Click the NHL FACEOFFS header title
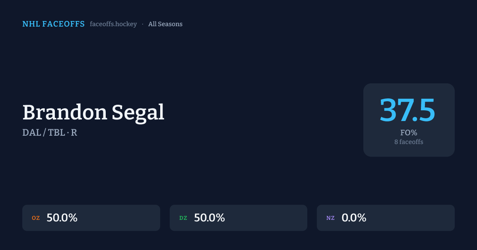The width and height of the screenshot is (477, 250). click(53, 24)
